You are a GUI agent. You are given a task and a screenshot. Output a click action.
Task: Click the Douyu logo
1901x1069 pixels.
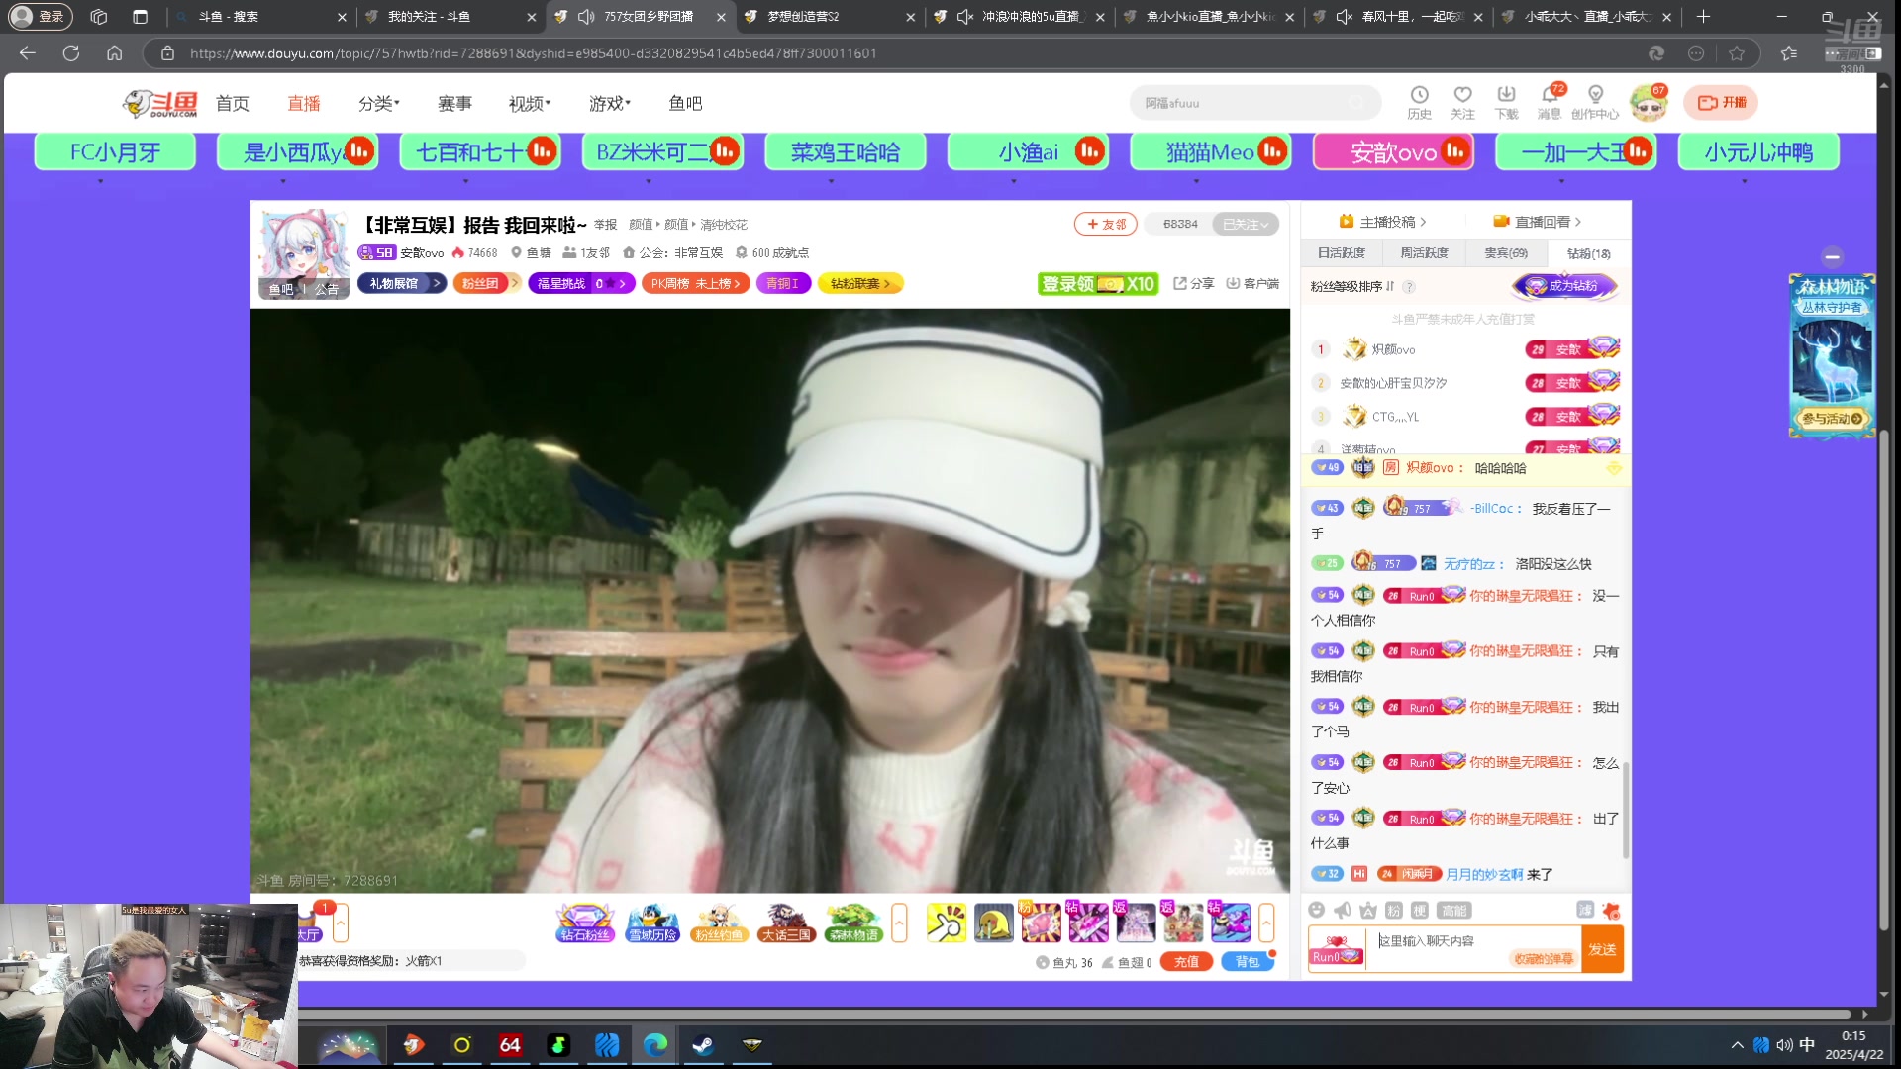160,103
